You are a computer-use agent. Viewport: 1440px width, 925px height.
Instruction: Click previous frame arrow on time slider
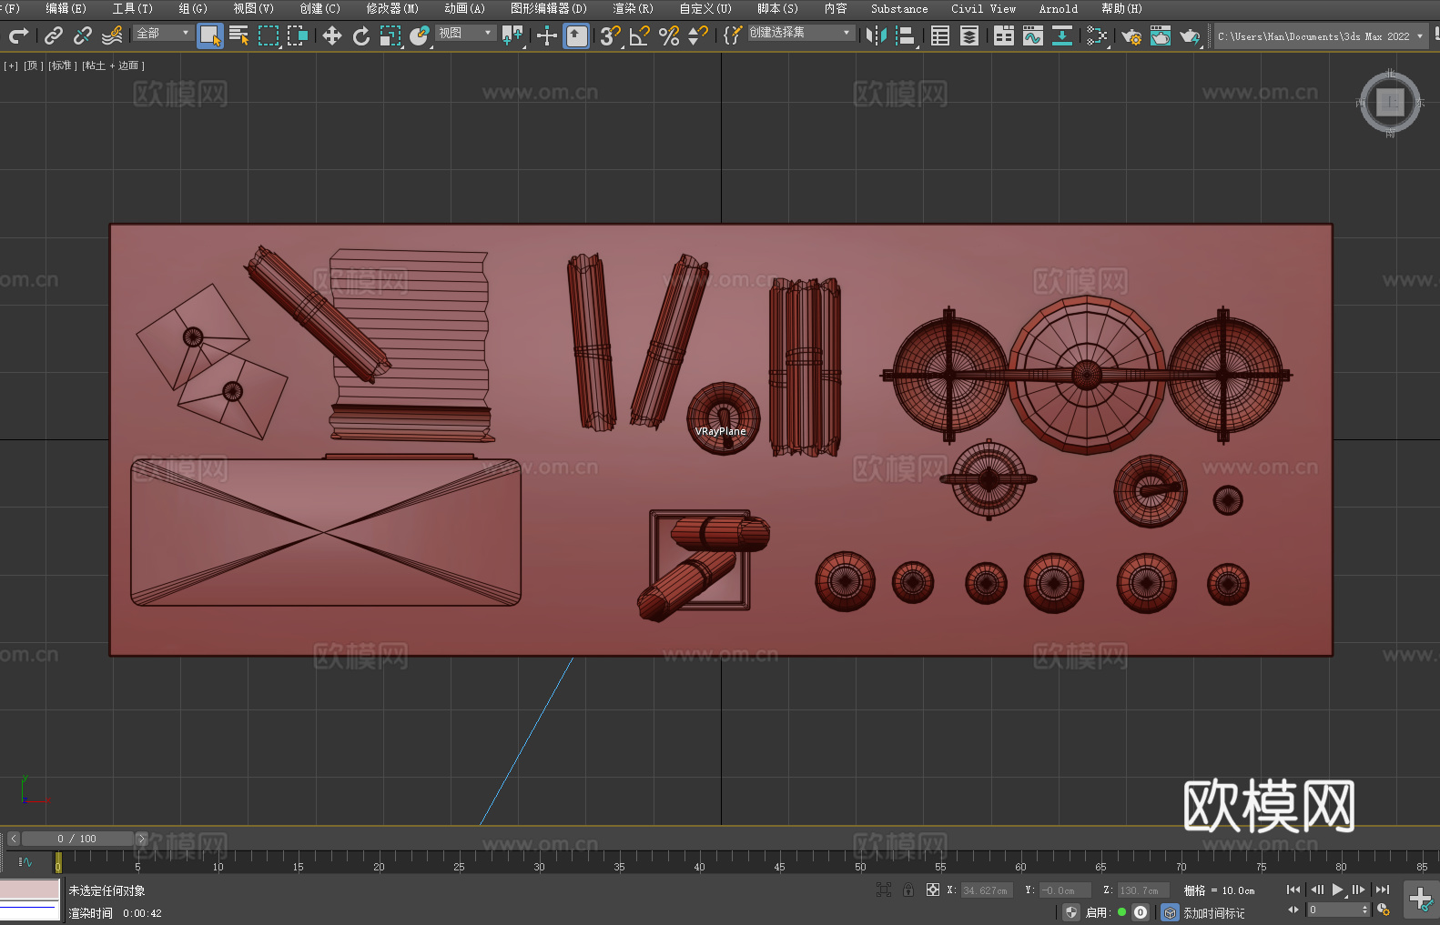(13, 839)
